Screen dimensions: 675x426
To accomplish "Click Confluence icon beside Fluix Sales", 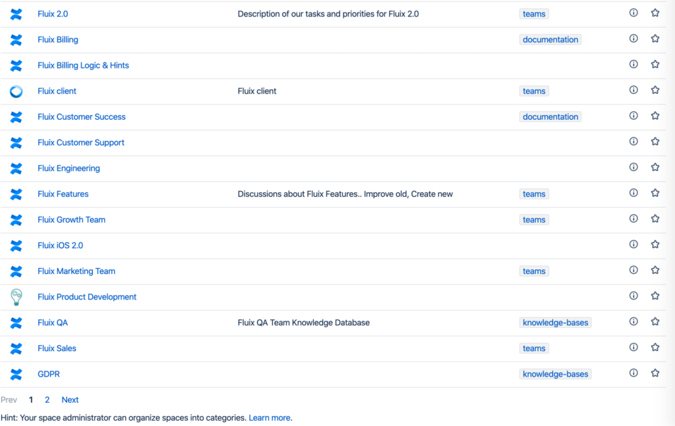I will pos(16,348).
